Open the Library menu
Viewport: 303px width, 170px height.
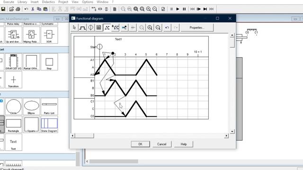22,2
